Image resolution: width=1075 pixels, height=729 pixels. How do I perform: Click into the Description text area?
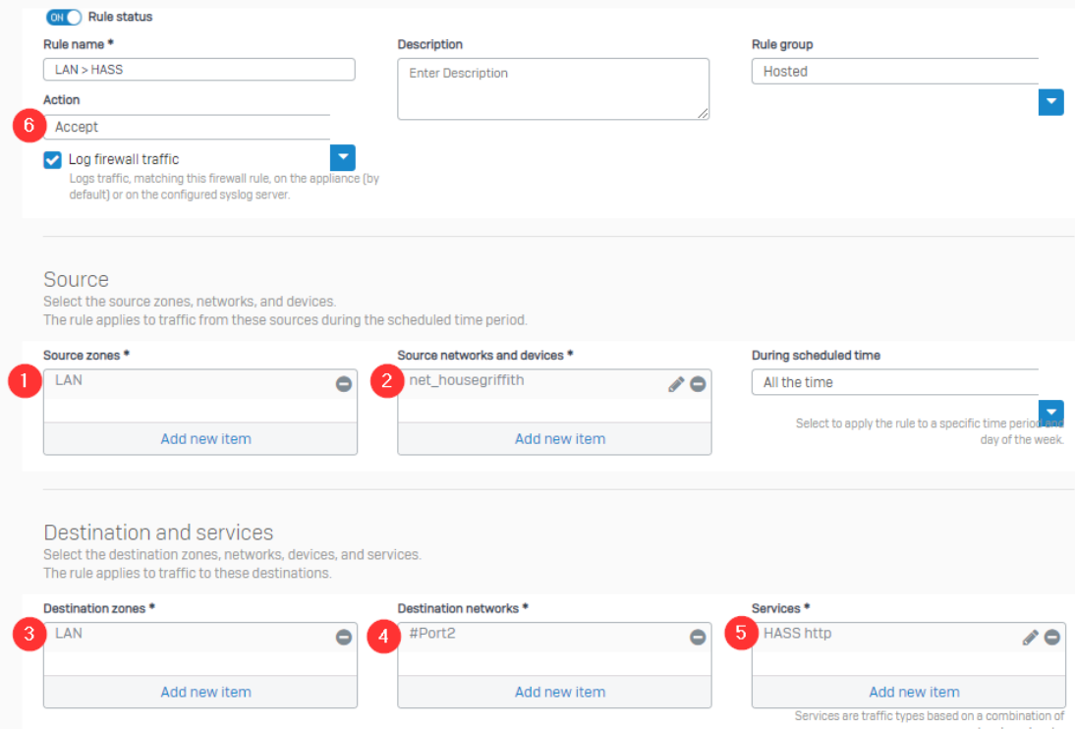tap(552, 88)
